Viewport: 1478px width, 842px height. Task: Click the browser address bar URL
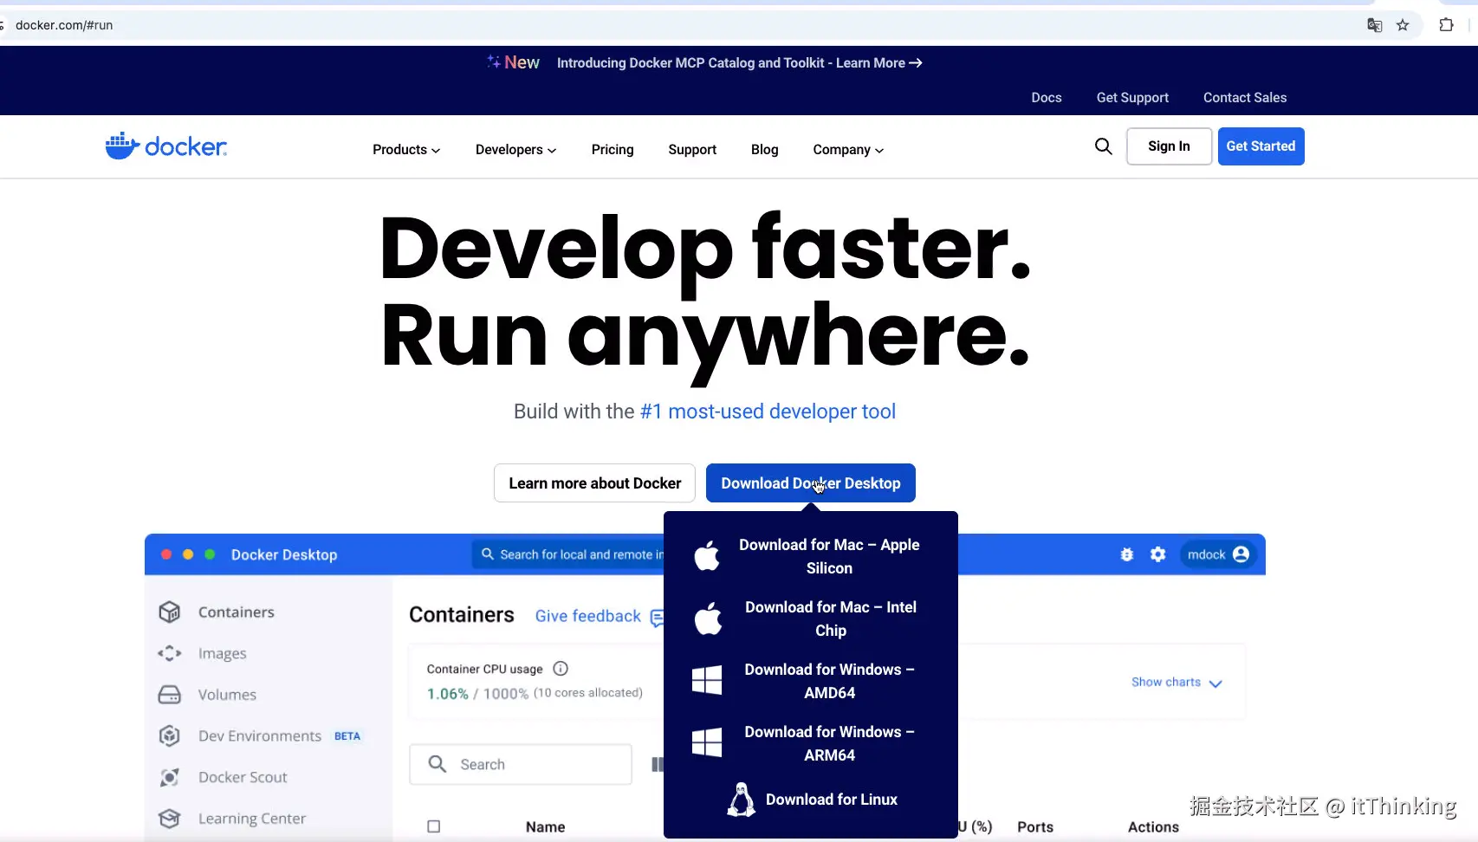[64, 25]
